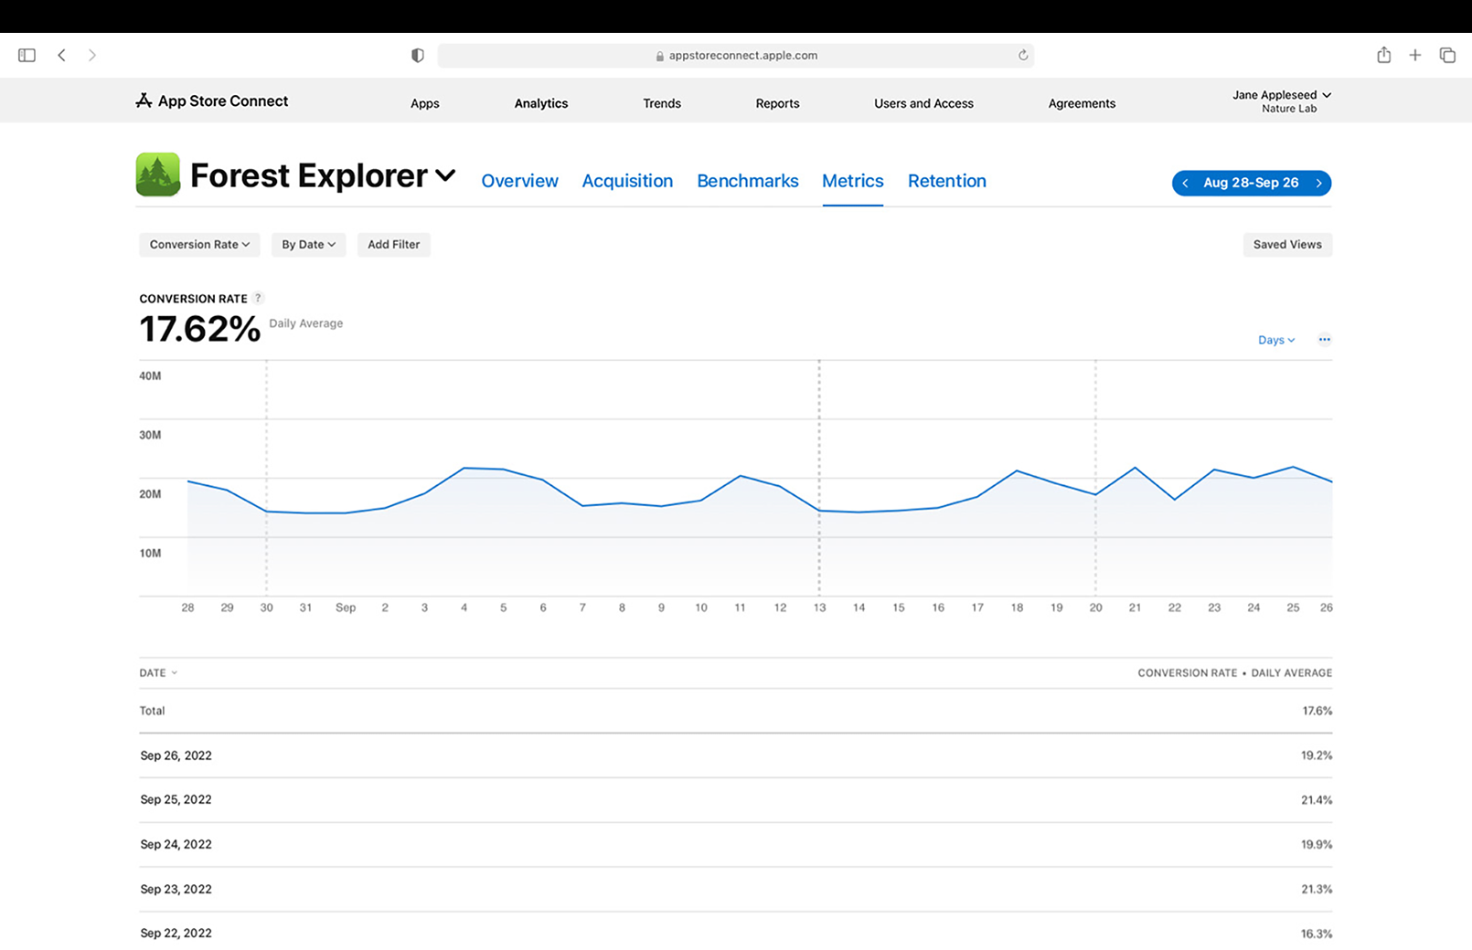1472x950 pixels.
Task: Toggle the Safari sidebar icon
Action: pyautogui.click(x=27, y=56)
